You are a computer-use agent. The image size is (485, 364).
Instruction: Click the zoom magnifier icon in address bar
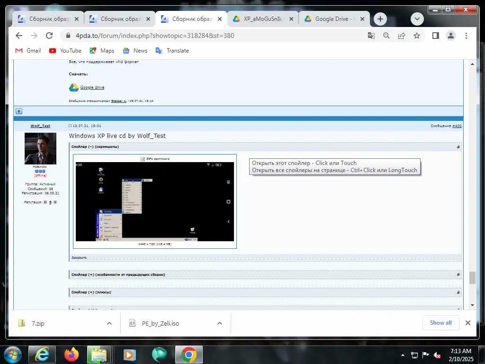(x=386, y=36)
